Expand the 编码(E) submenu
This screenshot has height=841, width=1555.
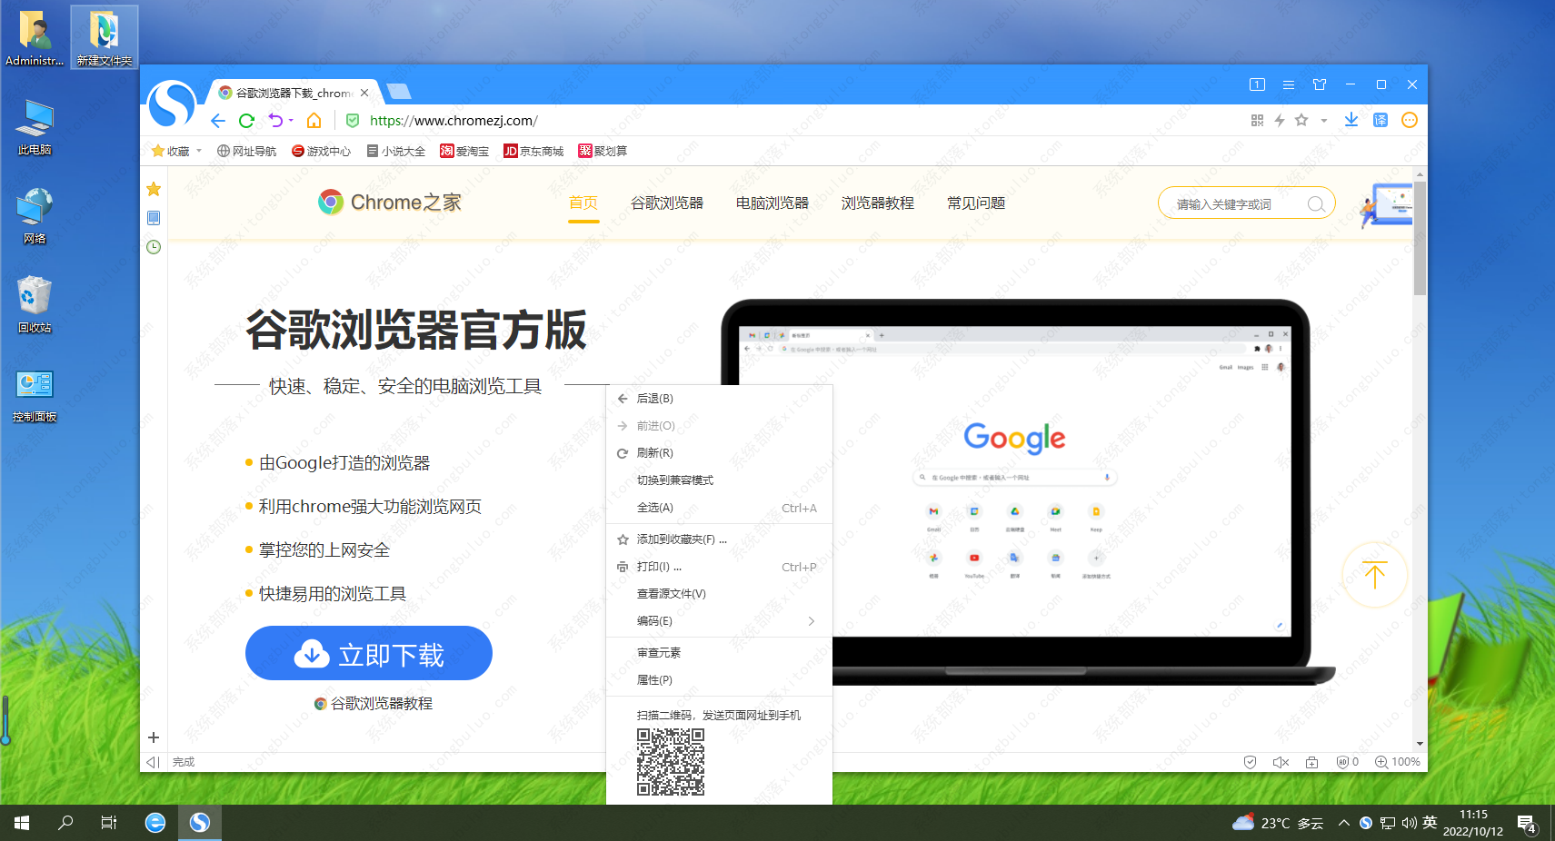coord(719,621)
